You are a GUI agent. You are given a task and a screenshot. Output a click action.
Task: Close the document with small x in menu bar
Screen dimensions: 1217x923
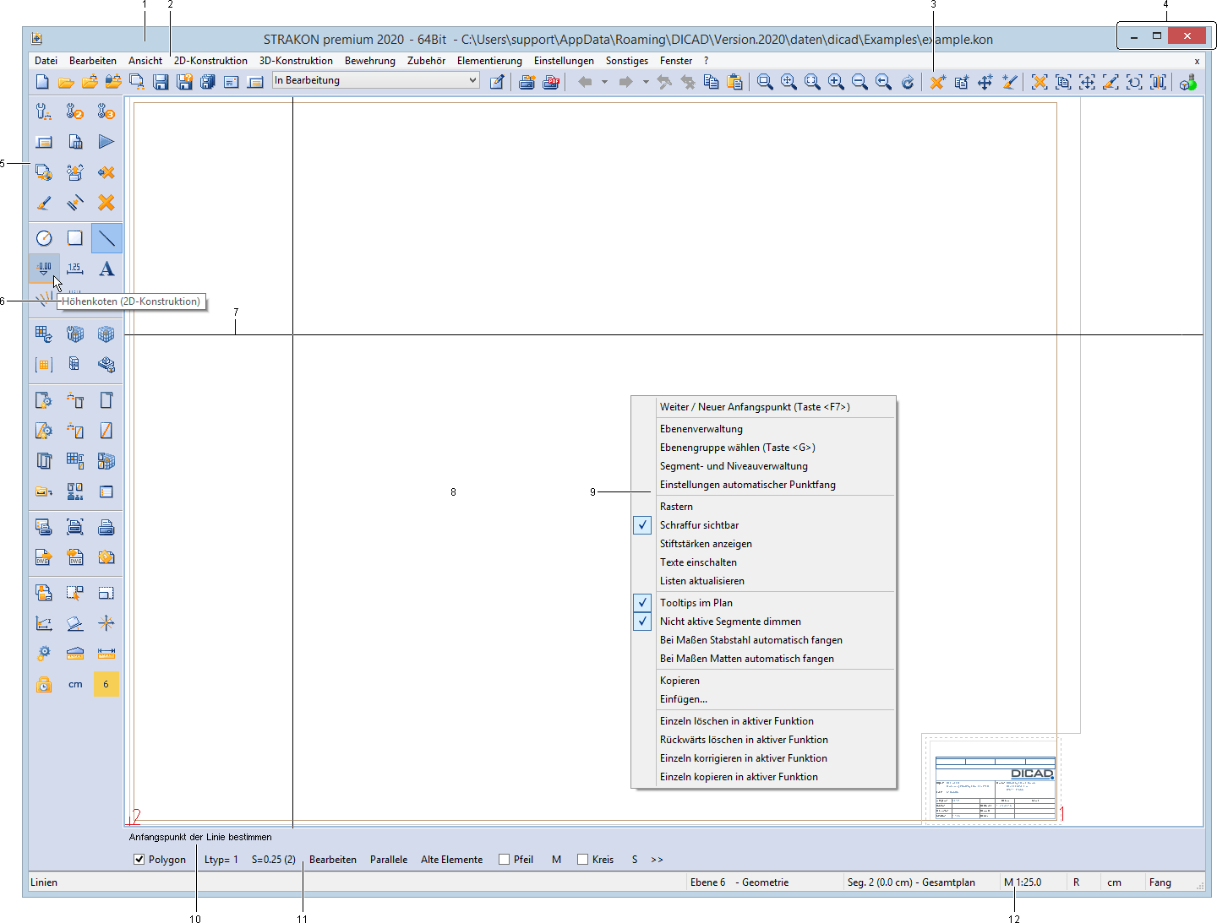click(1197, 61)
